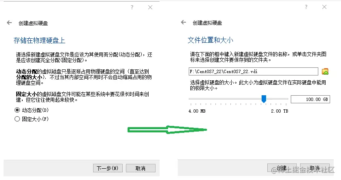Viewport: 341px width, 180px height.
Task: Click 取消 in the right dialog
Action: click(315, 167)
